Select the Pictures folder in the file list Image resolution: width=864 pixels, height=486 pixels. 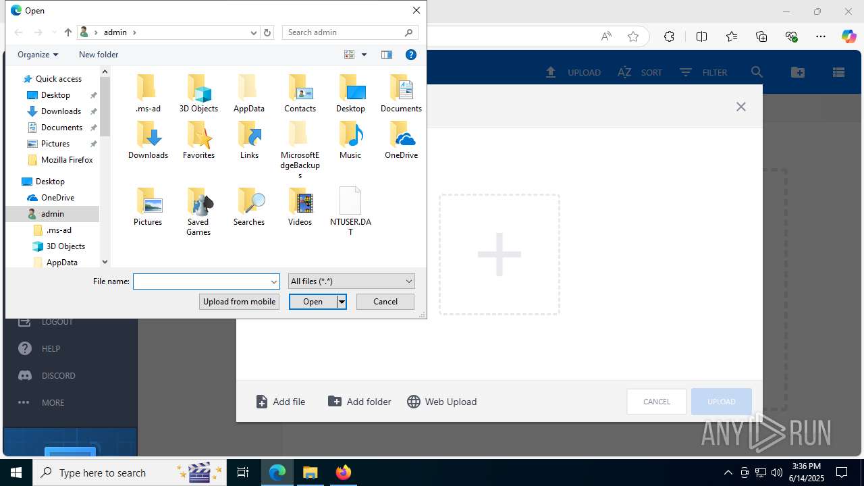148,207
